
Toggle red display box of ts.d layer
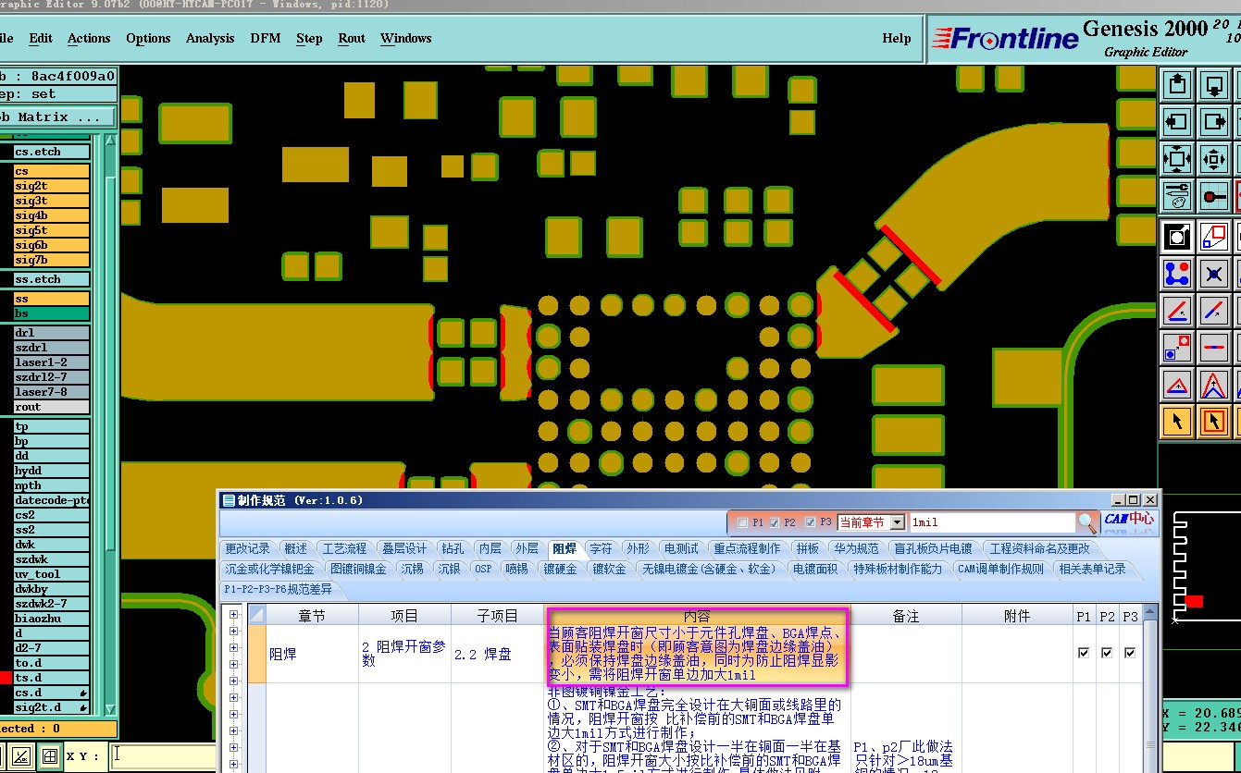pyautogui.click(x=6, y=678)
